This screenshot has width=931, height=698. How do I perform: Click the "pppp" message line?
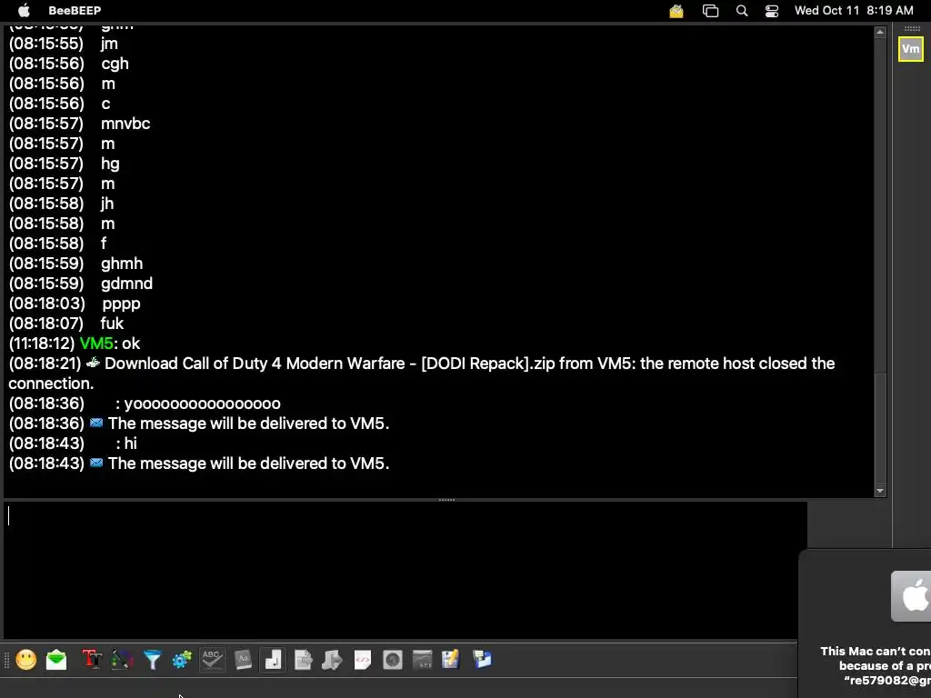pos(121,304)
